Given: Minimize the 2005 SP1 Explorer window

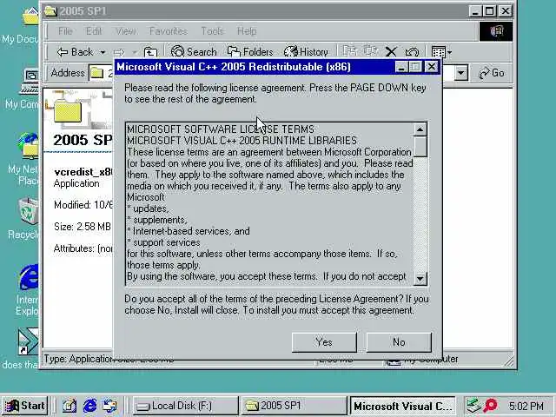Looking at the screenshot, I should coord(475,11).
